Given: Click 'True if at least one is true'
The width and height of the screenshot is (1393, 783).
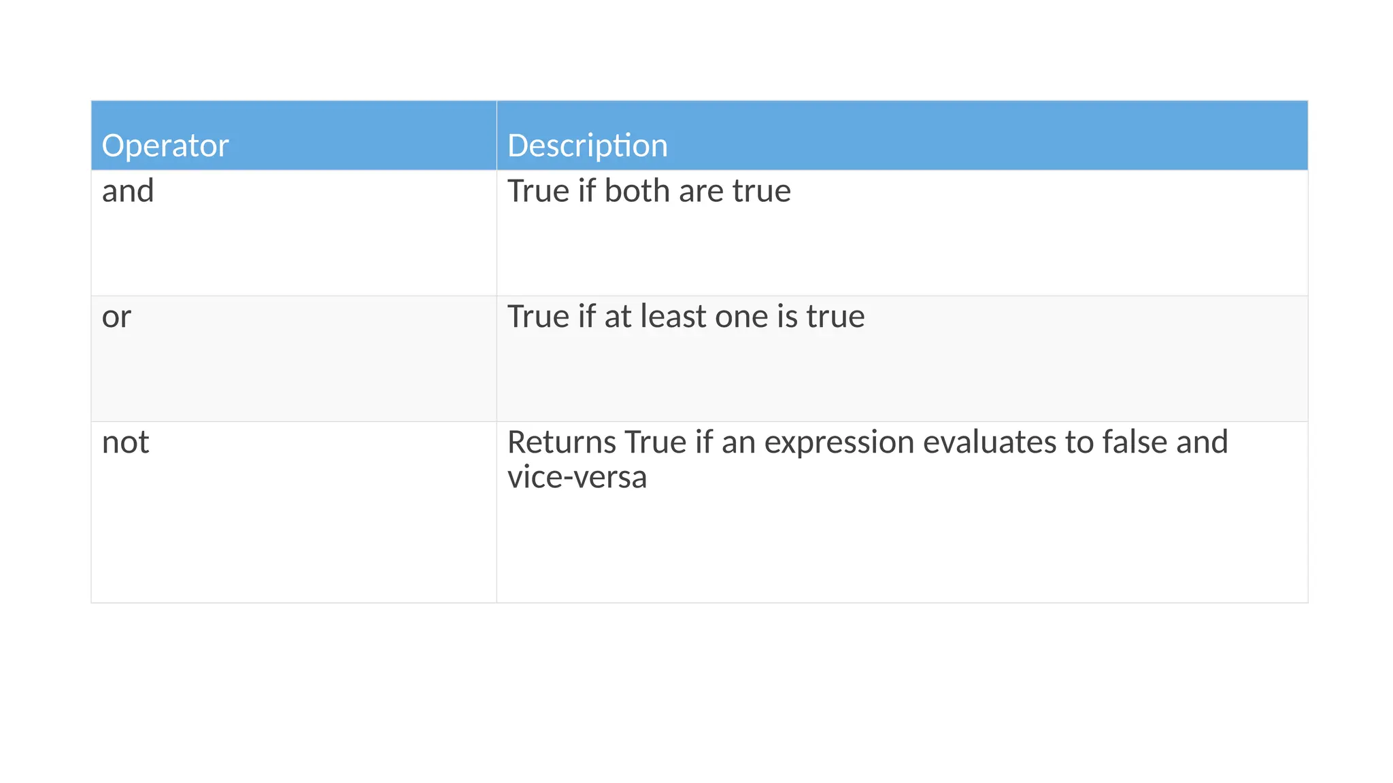Looking at the screenshot, I should pos(686,317).
